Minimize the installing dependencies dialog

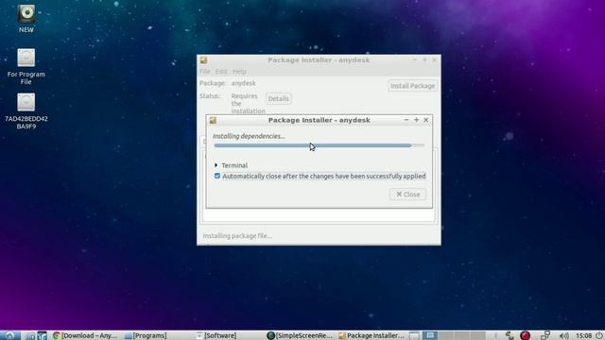[406, 120]
